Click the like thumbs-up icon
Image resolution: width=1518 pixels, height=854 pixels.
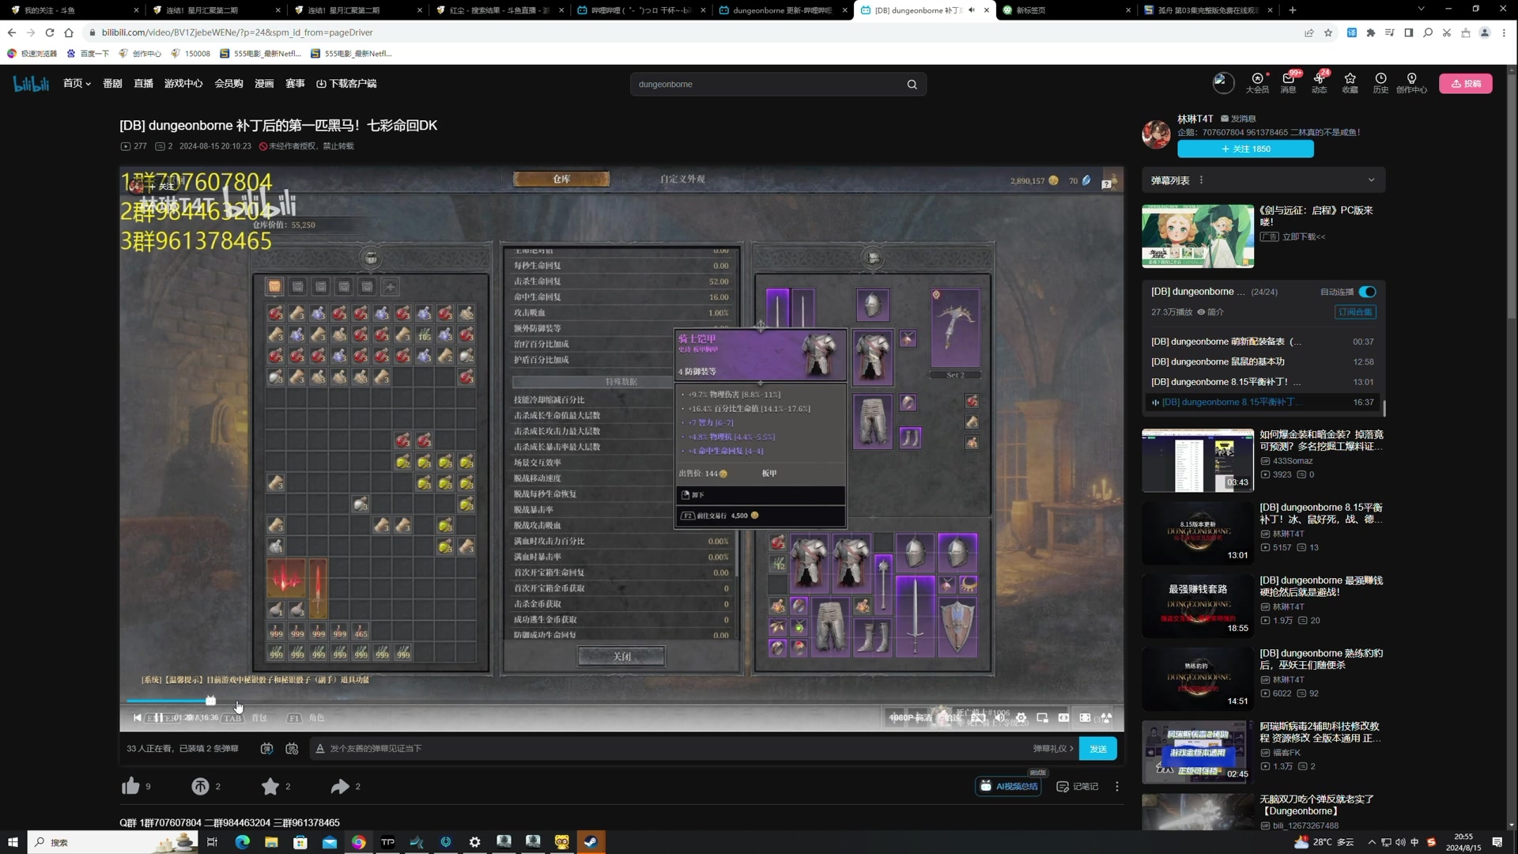tap(130, 786)
